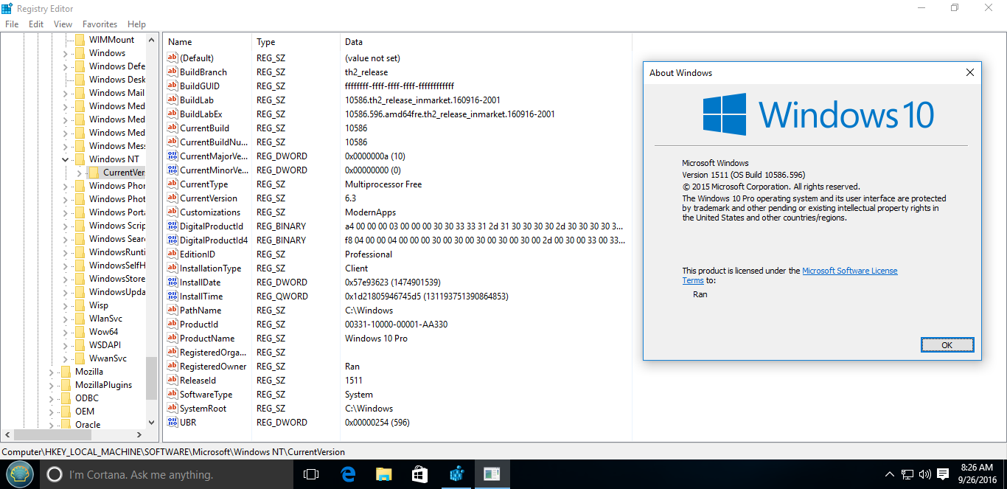Expand the WlanSvc key
This screenshot has height=489, width=1007.
pyautogui.click(x=65, y=319)
